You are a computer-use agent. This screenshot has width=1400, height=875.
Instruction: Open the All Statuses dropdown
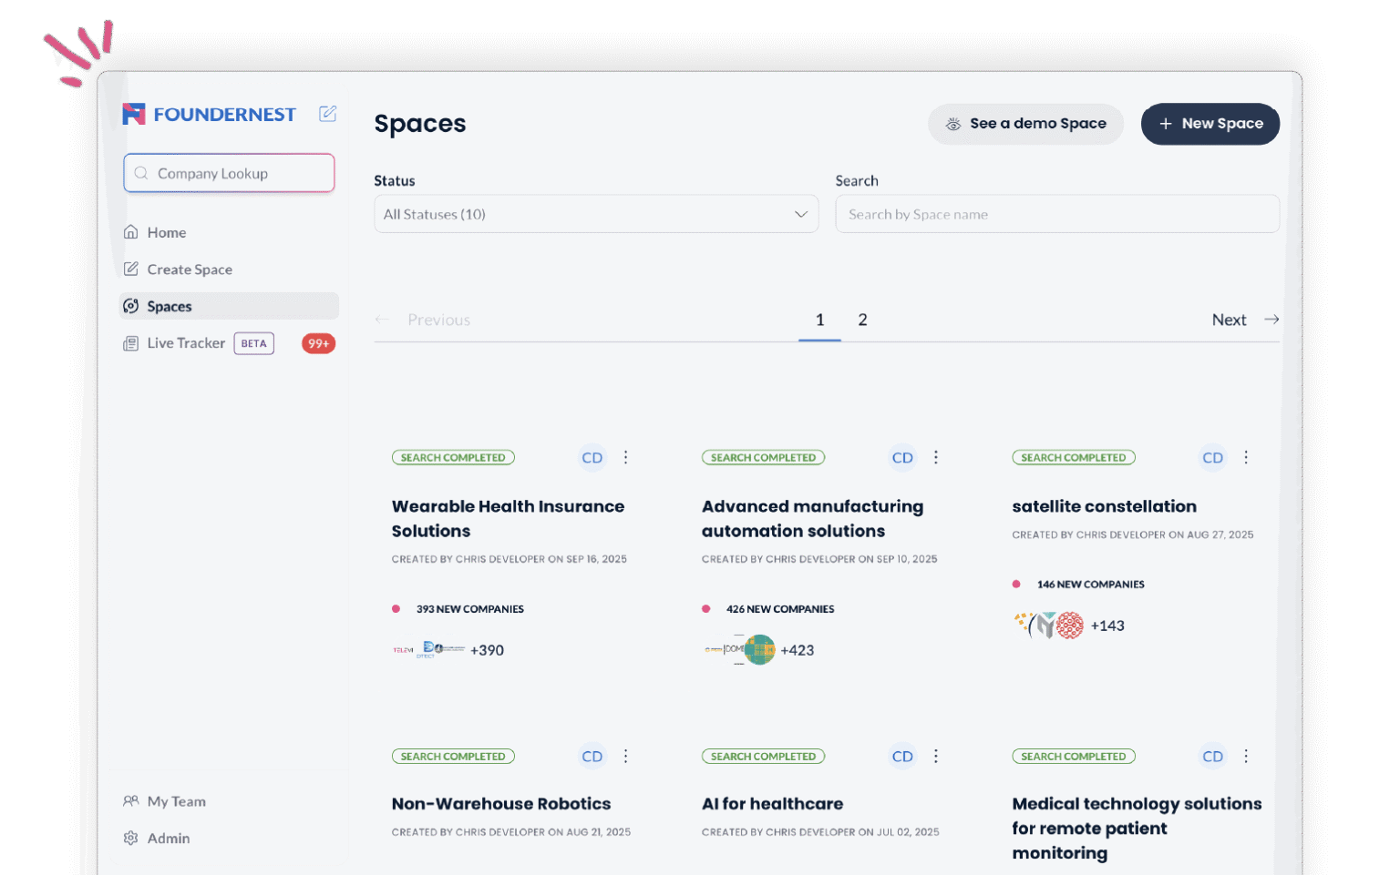[x=596, y=214]
